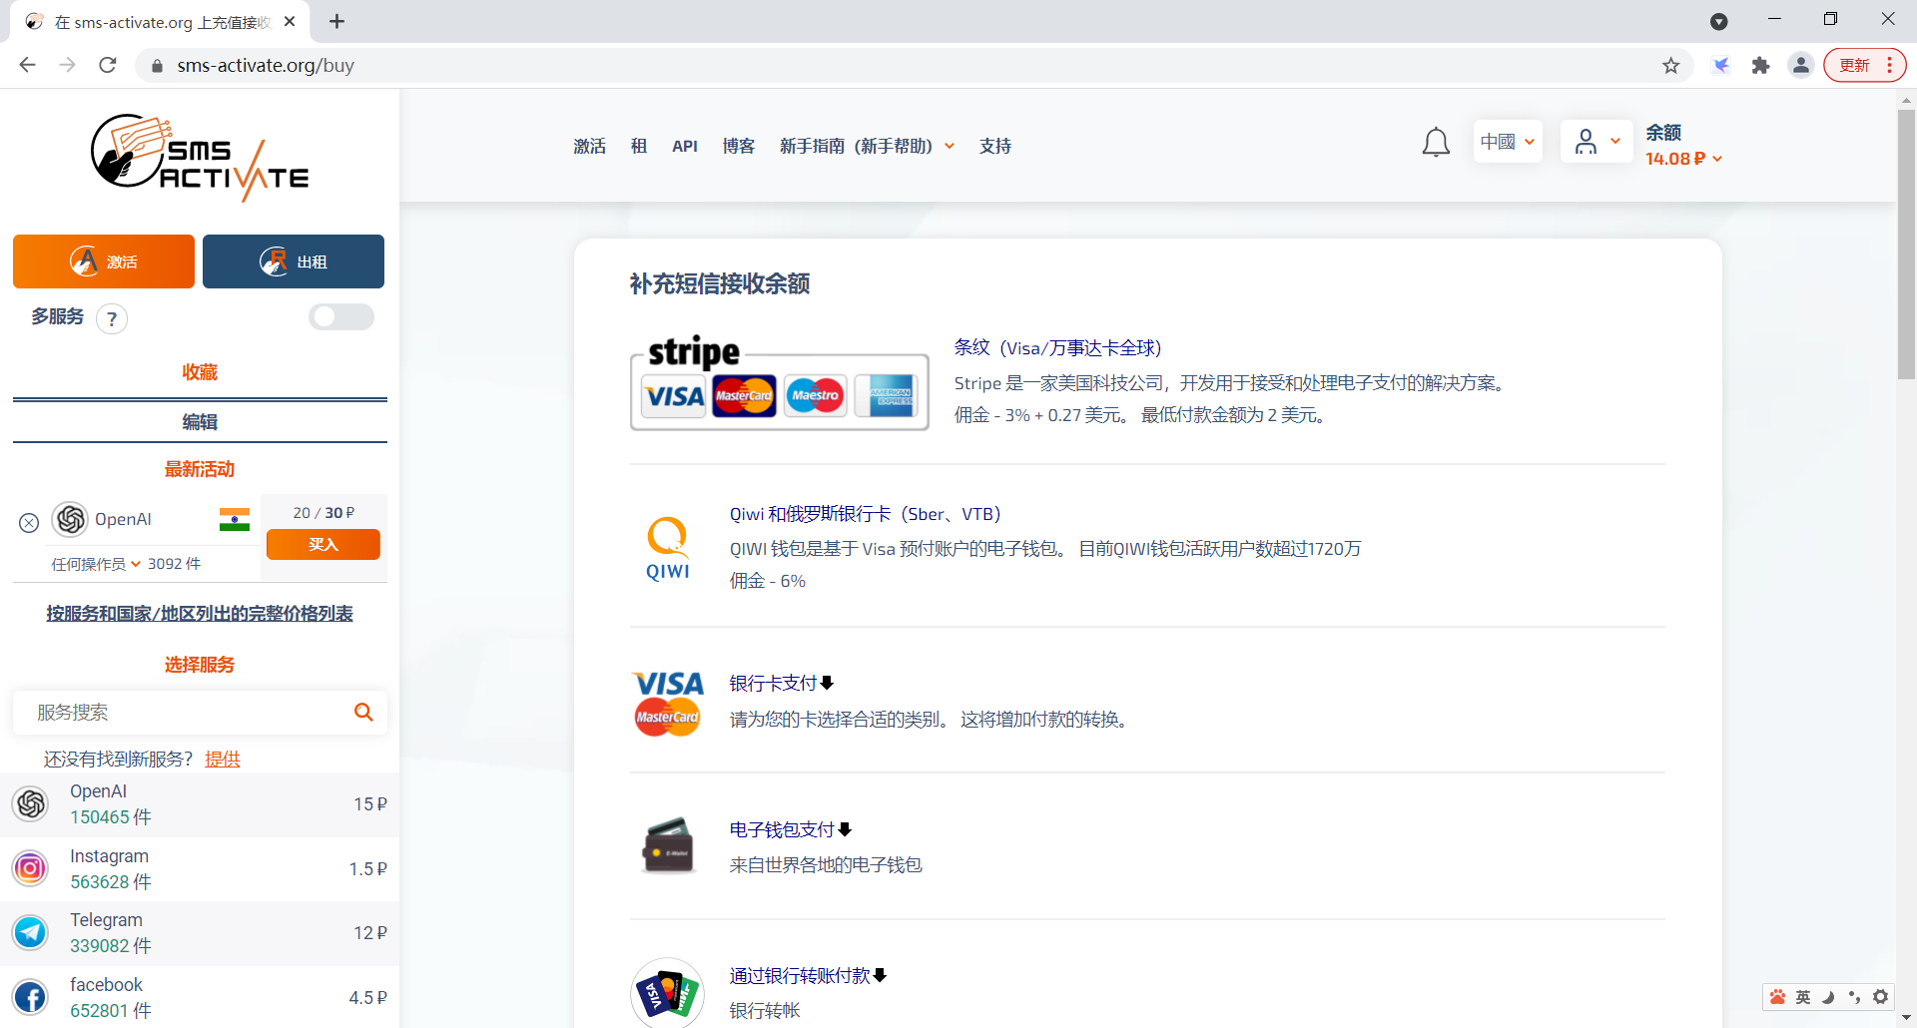Expand 通过银行转账付款 options
1917x1028 pixels.
coord(808,975)
